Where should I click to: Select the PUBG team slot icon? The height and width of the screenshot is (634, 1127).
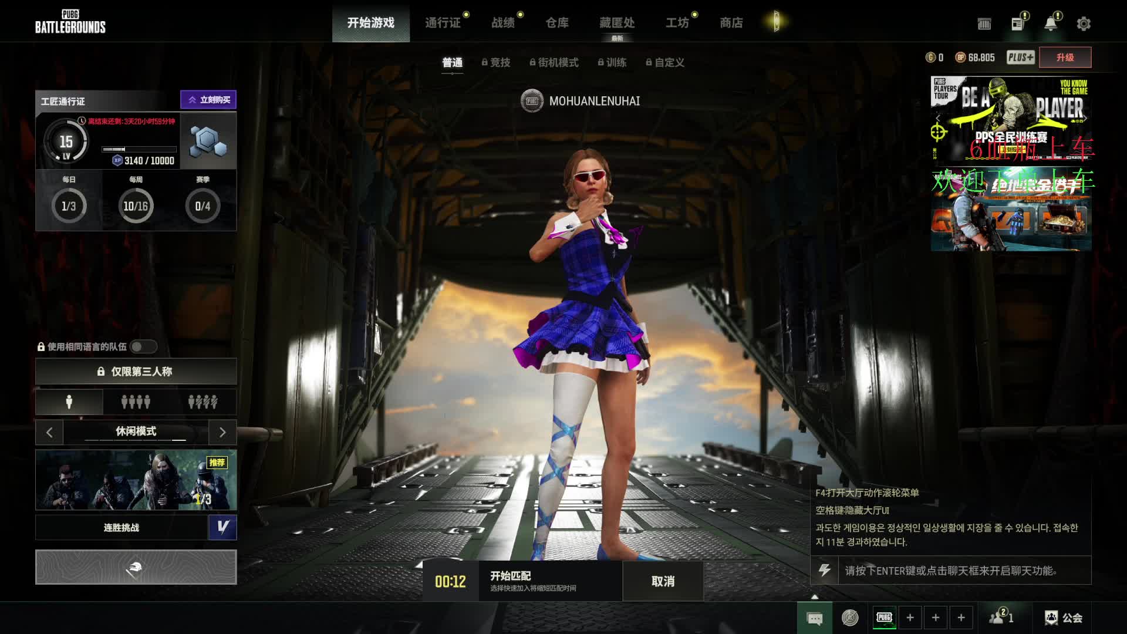point(884,618)
